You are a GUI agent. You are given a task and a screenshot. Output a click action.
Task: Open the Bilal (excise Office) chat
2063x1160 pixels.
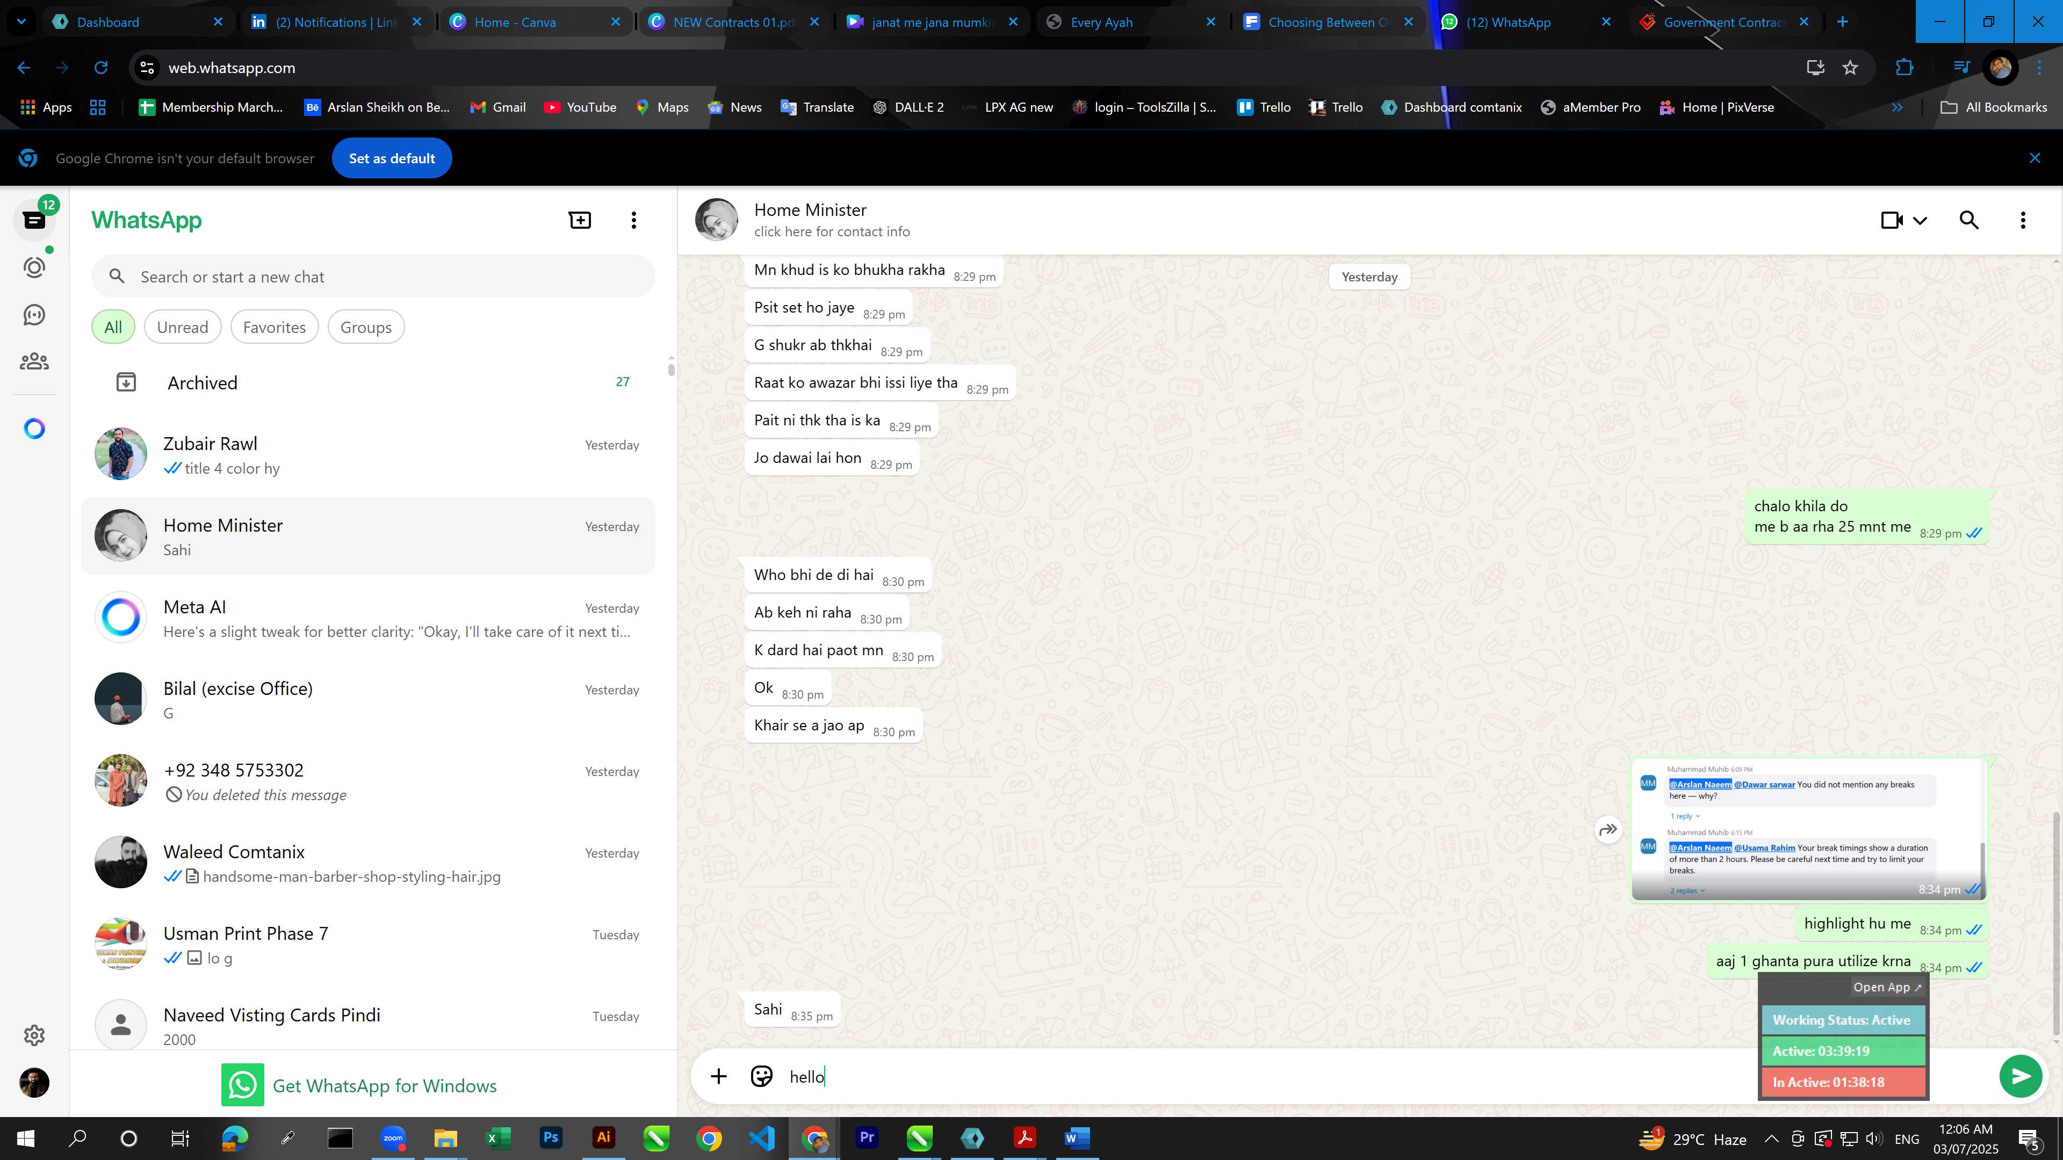click(x=369, y=700)
